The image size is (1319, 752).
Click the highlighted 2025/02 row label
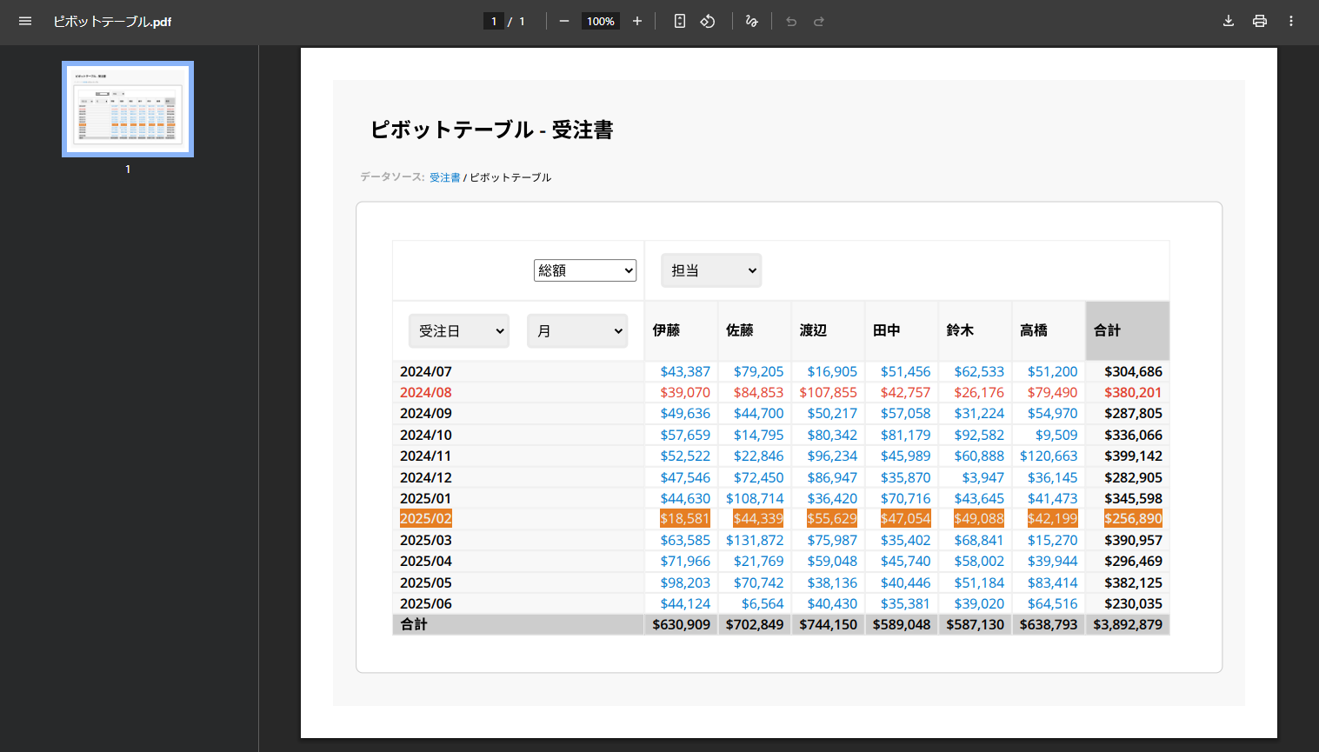click(x=426, y=519)
